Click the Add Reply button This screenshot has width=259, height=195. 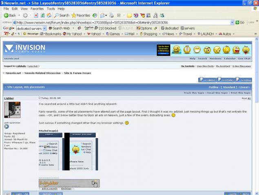(207, 80)
